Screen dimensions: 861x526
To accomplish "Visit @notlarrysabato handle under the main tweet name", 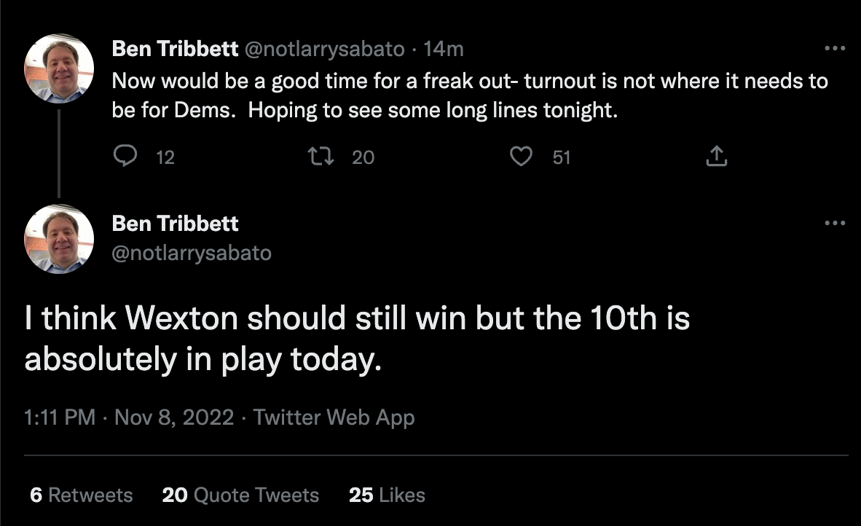I will pyautogui.click(x=192, y=253).
